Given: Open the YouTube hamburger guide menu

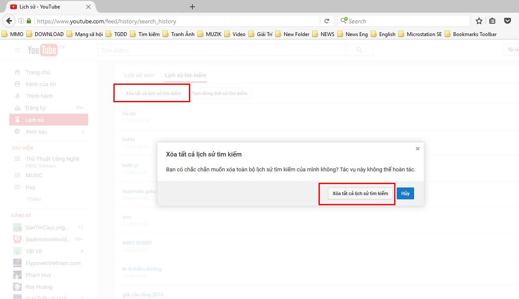Looking at the screenshot, I should [17, 50].
